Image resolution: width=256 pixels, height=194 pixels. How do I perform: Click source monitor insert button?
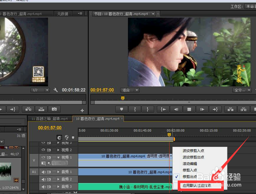pyautogui.click(x=28, y=109)
